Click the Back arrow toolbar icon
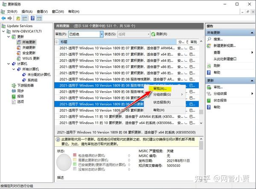 (3, 18)
